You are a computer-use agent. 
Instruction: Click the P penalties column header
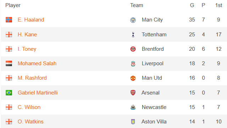(x=203, y=5)
